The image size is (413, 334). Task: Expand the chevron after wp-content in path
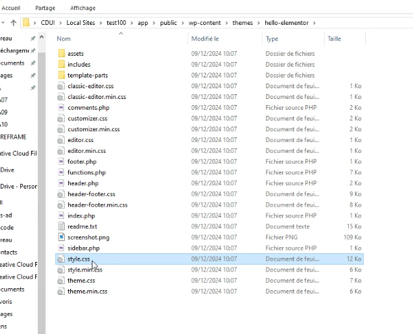pyautogui.click(x=228, y=23)
